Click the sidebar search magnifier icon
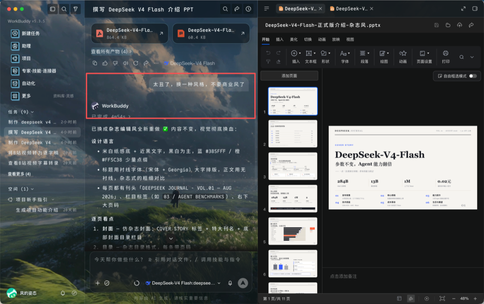This screenshot has height=304, width=484. [64, 9]
